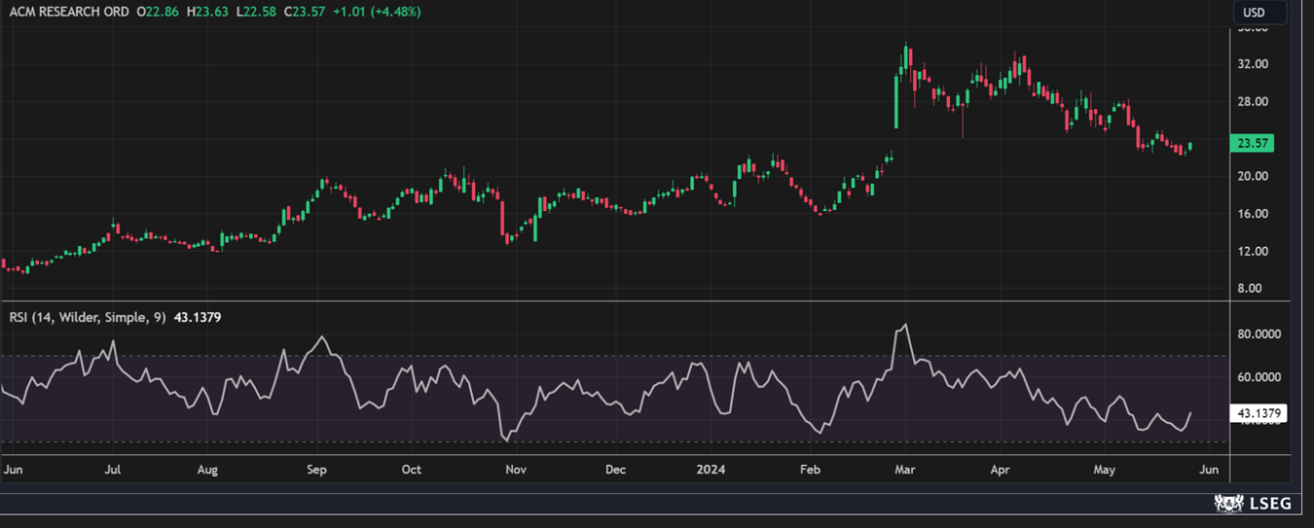
Task: Open the USD currency selector
Action: coord(1254,13)
